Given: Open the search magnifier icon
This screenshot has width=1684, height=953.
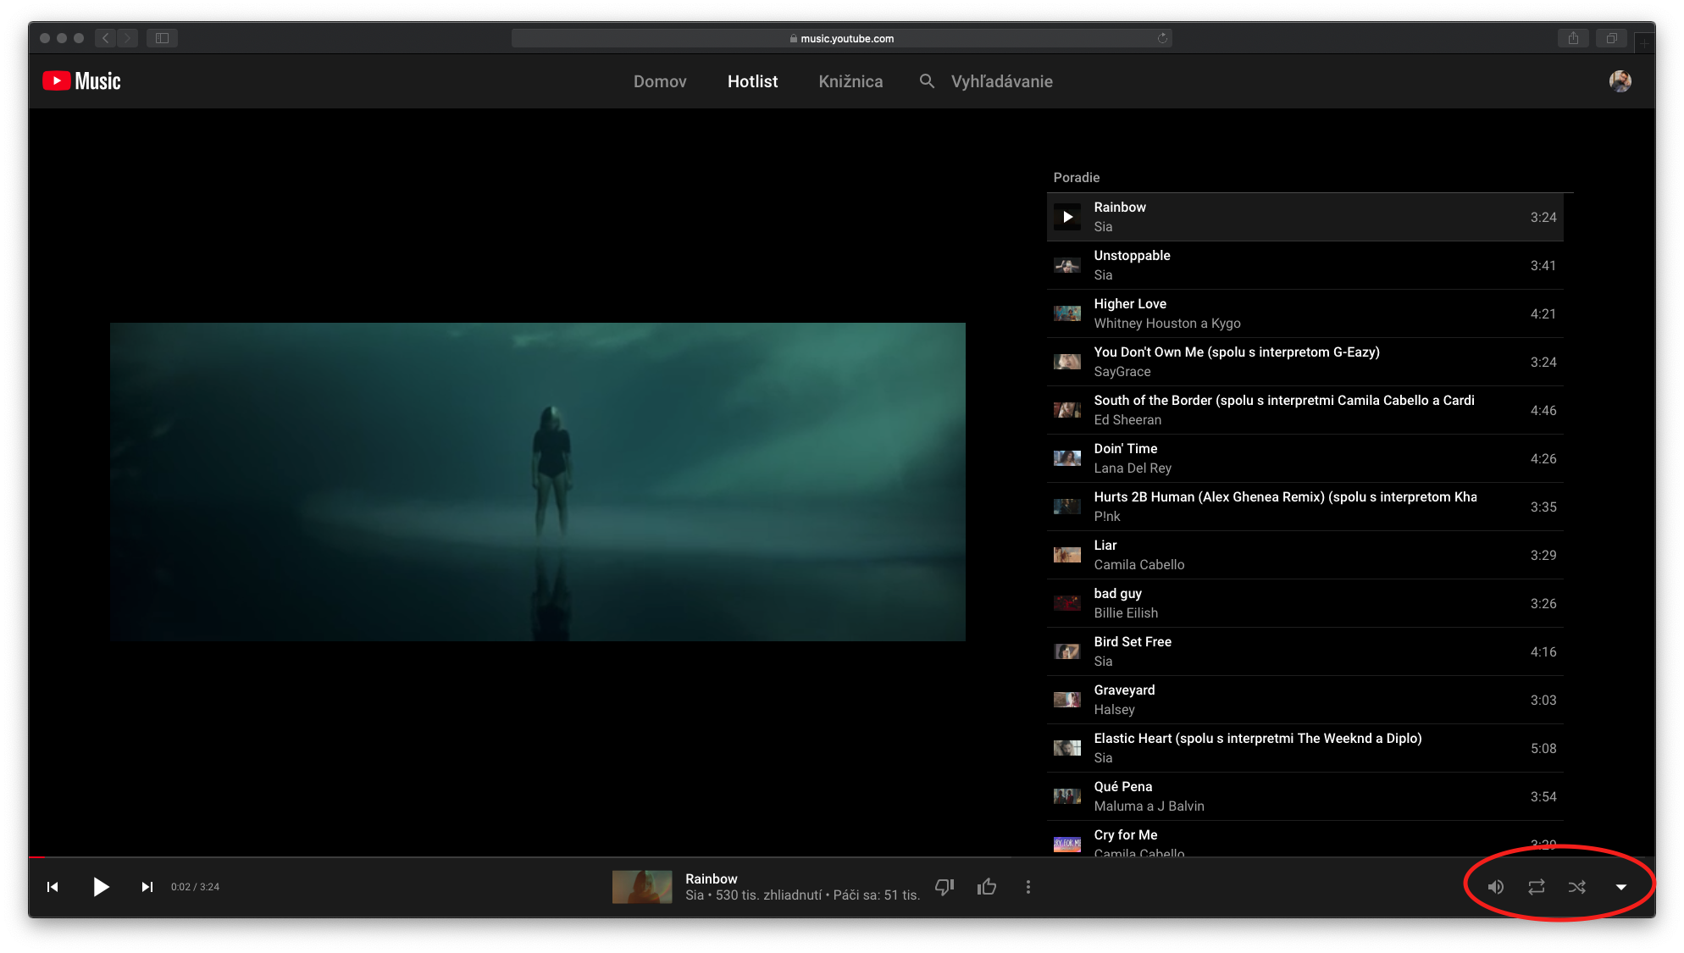Looking at the screenshot, I should point(927,81).
